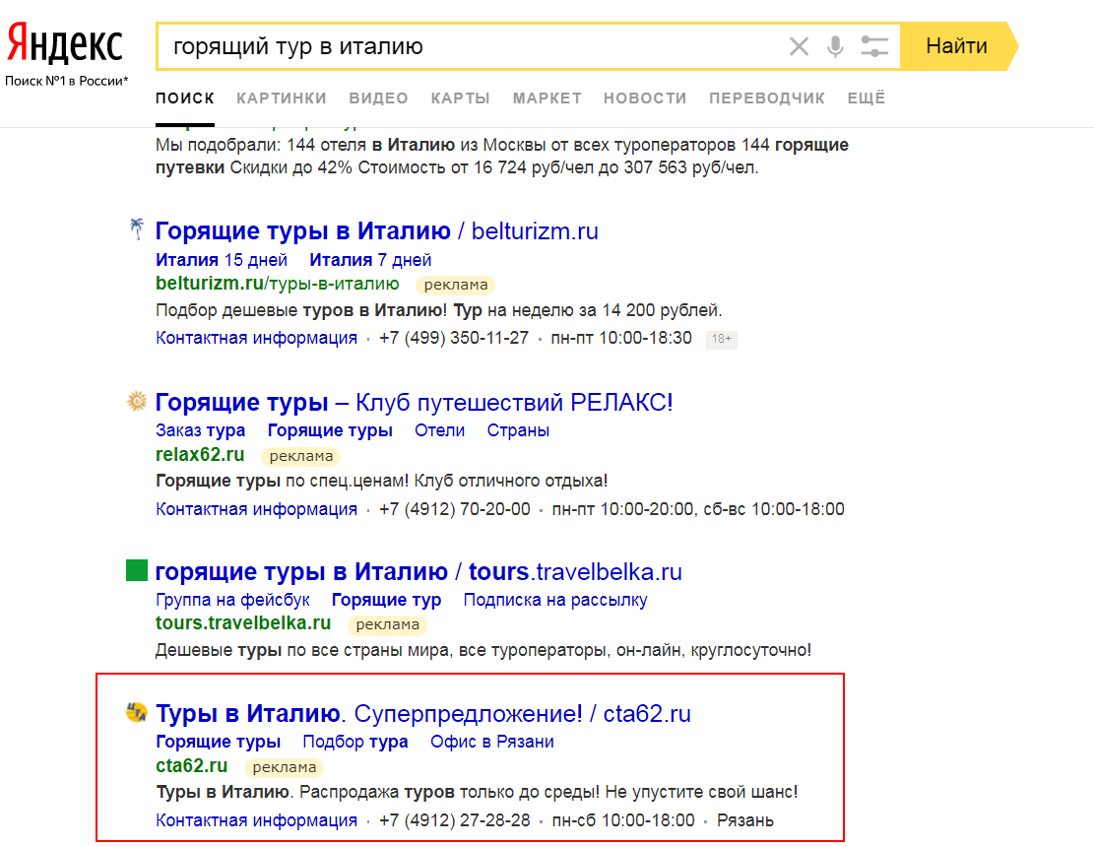Click the green square favicon for travelbelka result

pos(137,570)
